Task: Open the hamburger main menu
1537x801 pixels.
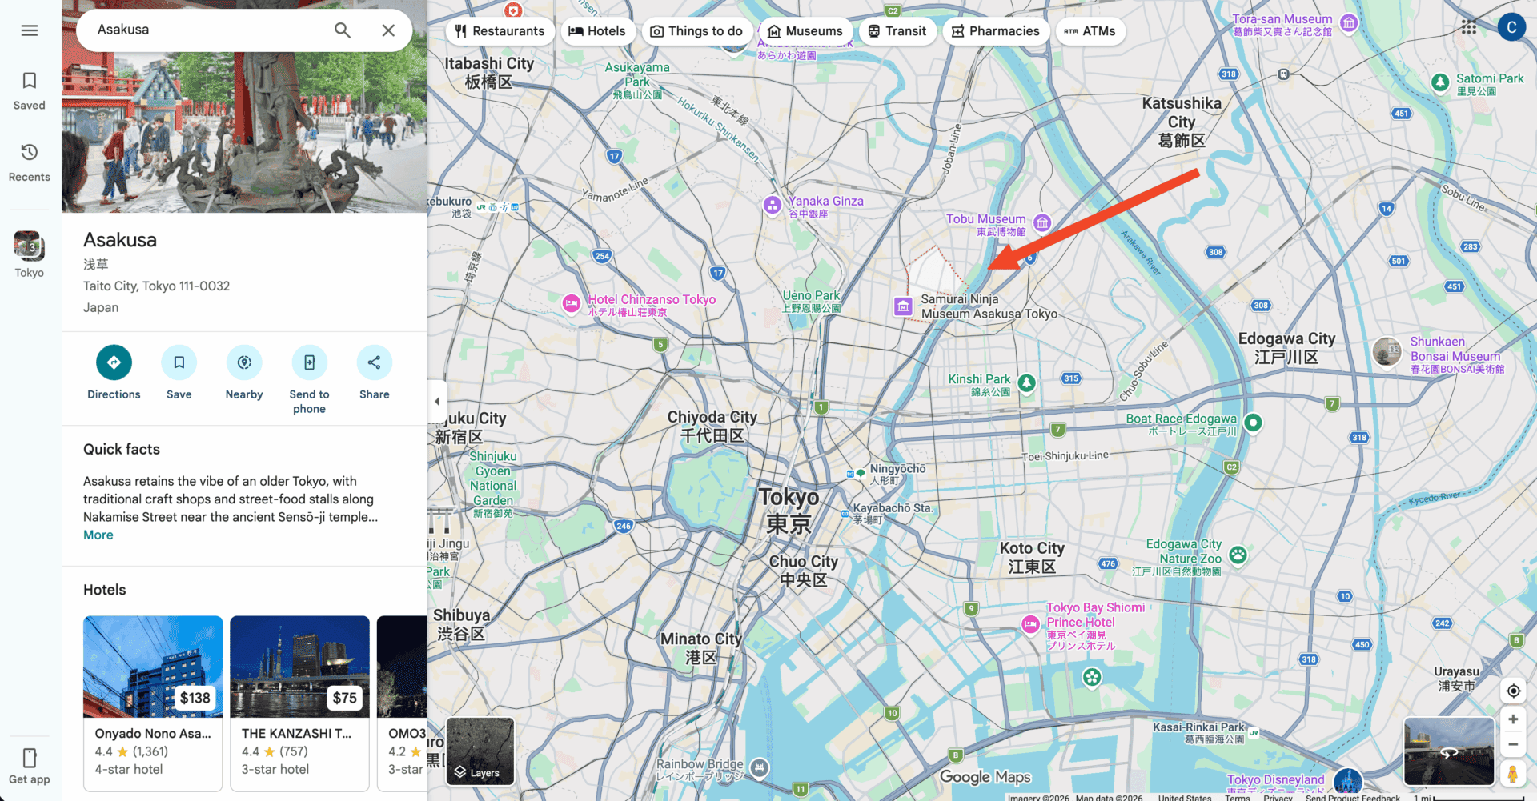Action: [x=30, y=30]
